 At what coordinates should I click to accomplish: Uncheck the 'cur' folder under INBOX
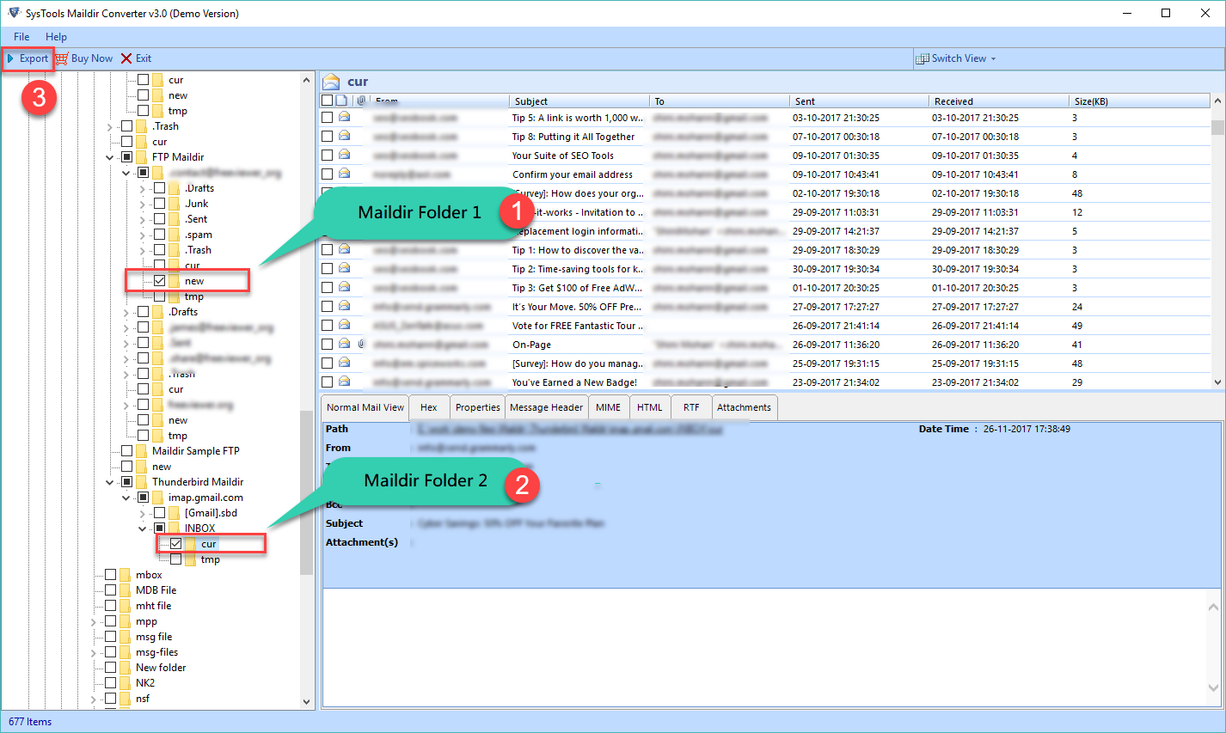pyautogui.click(x=175, y=544)
